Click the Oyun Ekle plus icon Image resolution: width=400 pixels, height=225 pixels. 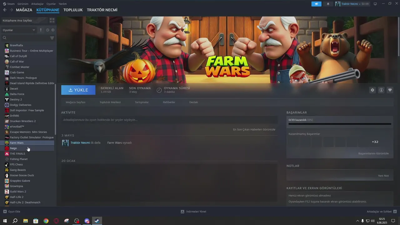coord(5,212)
